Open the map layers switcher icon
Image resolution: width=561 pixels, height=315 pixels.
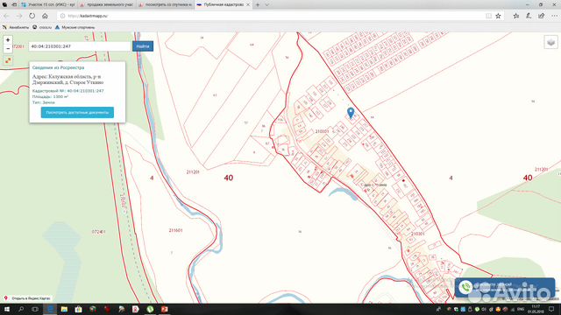551,42
